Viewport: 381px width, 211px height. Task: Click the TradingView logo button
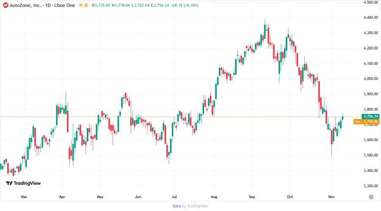point(24,183)
